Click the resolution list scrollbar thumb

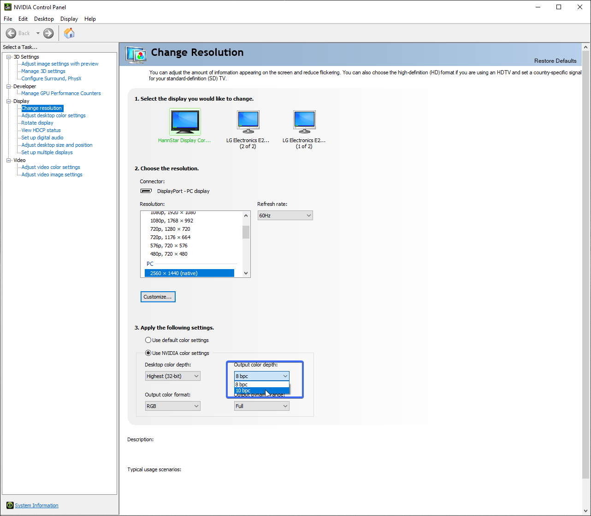pyautogui.click(x=246, y=232)
